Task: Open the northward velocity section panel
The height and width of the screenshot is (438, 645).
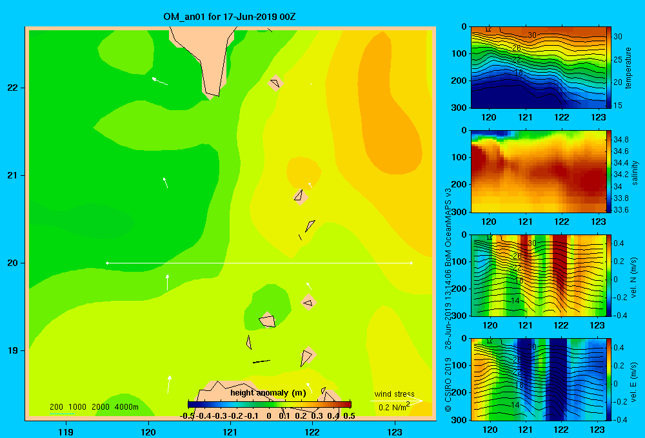Action: 538,275
